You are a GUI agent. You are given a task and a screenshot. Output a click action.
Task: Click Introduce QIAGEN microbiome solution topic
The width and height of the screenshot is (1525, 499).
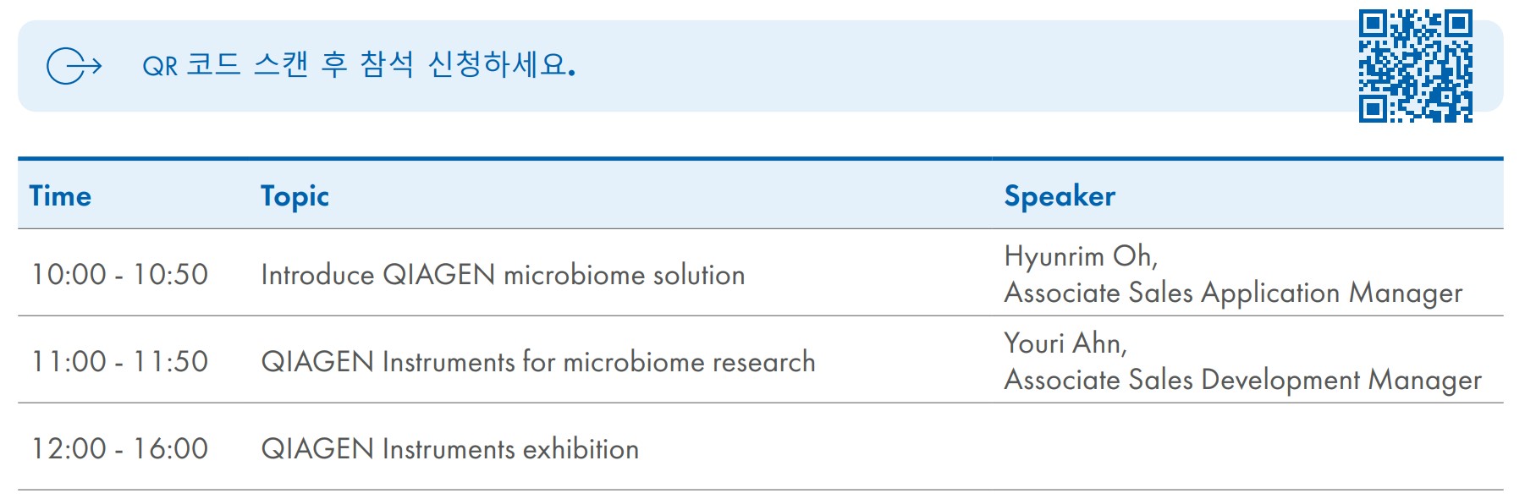[503, 275]
